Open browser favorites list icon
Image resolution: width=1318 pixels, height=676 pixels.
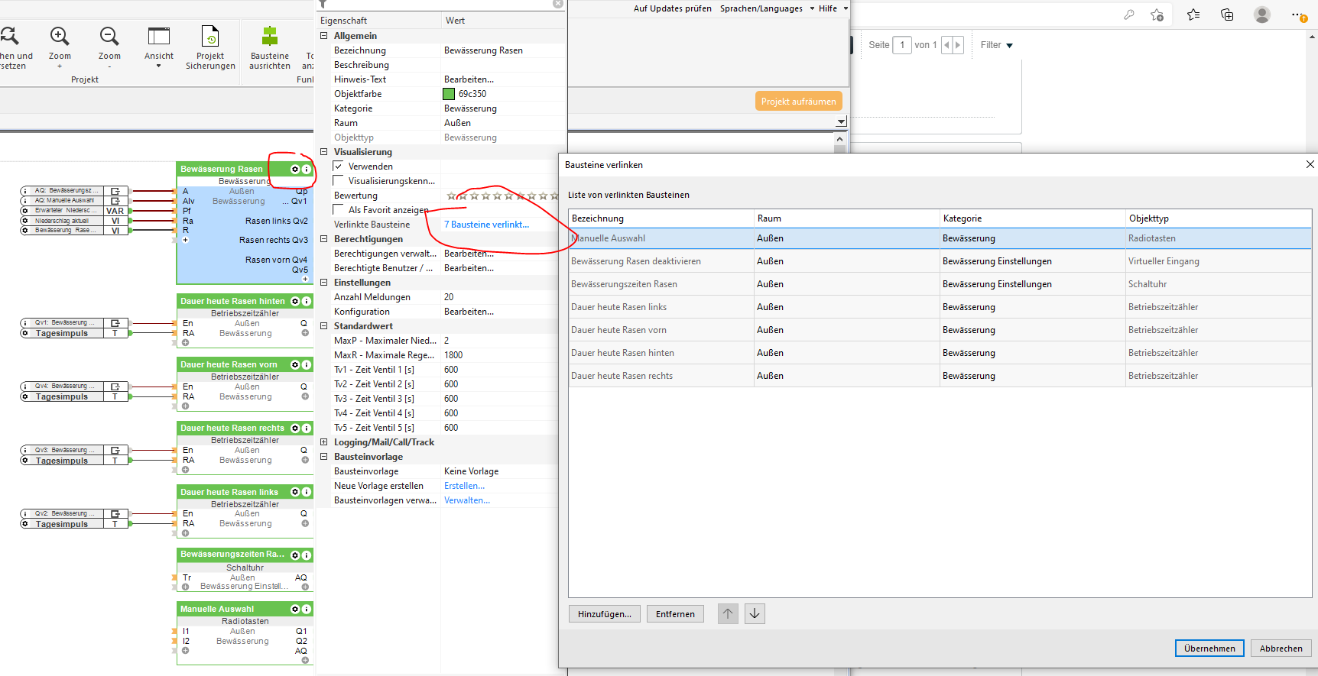pyautogui.click(x=1193, y=15)
